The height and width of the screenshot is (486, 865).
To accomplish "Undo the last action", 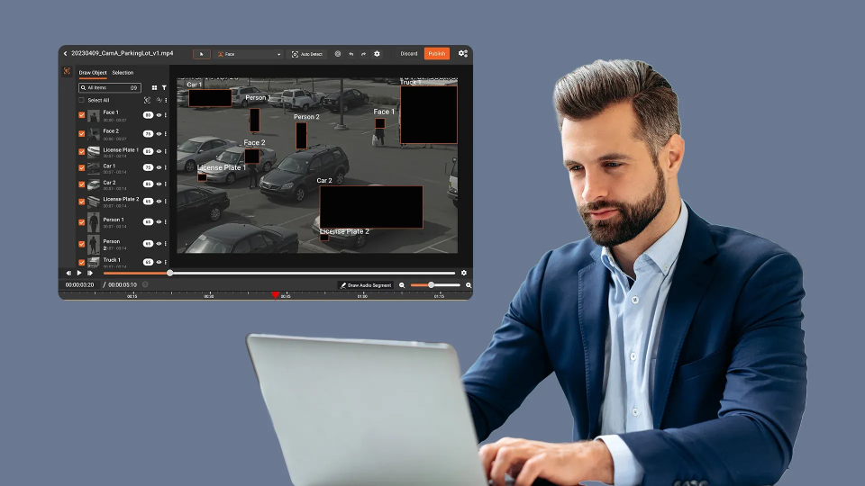I will [x=351, y=54].
